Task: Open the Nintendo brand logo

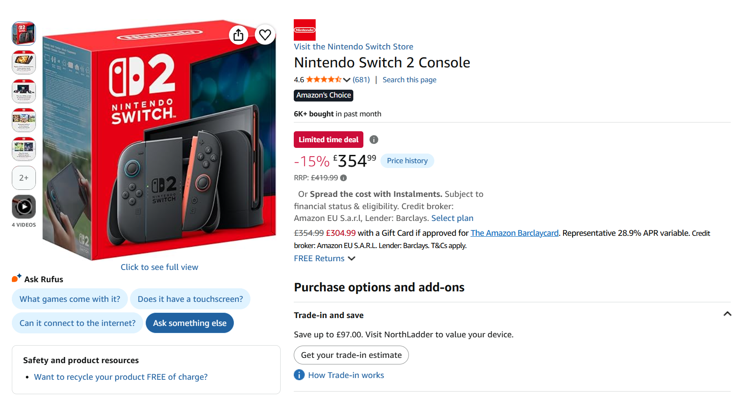Action: pos(305,30)
